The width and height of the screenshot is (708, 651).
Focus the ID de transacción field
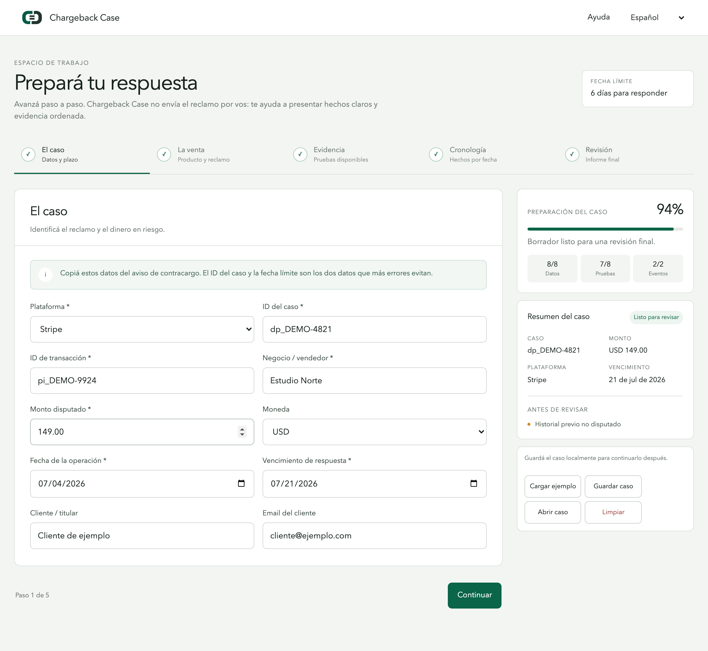[142, 380]
